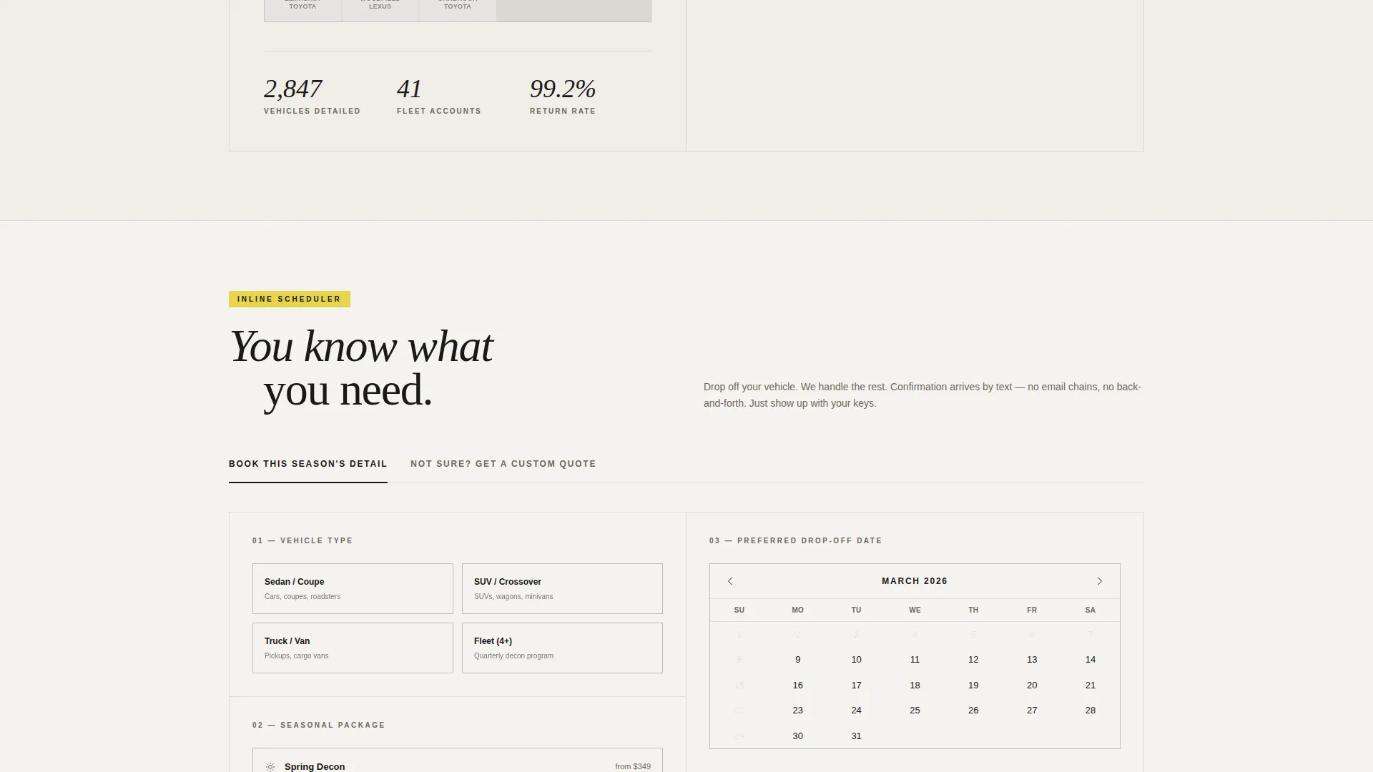Pick March 12 as drop-off date
Image resolution: width=1373 pixels, height=772 pixels.
coord(973,660)
